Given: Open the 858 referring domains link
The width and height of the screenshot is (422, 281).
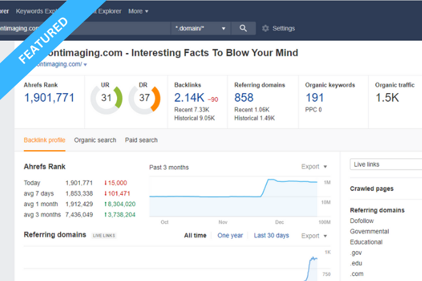Looking at the screenshot, I should point(244,98).
